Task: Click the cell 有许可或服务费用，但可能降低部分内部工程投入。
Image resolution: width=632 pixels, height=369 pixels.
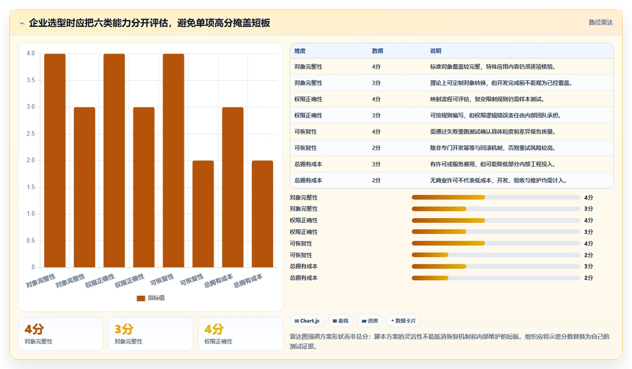Action: (492, 164)
